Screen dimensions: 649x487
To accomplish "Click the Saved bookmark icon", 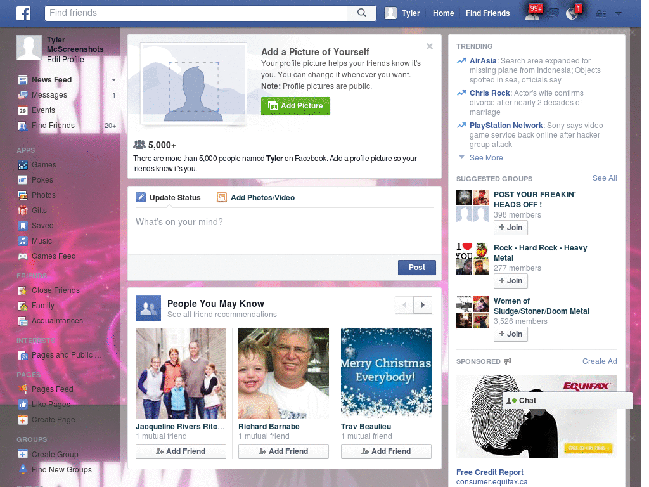I will [x=23, y=226].
